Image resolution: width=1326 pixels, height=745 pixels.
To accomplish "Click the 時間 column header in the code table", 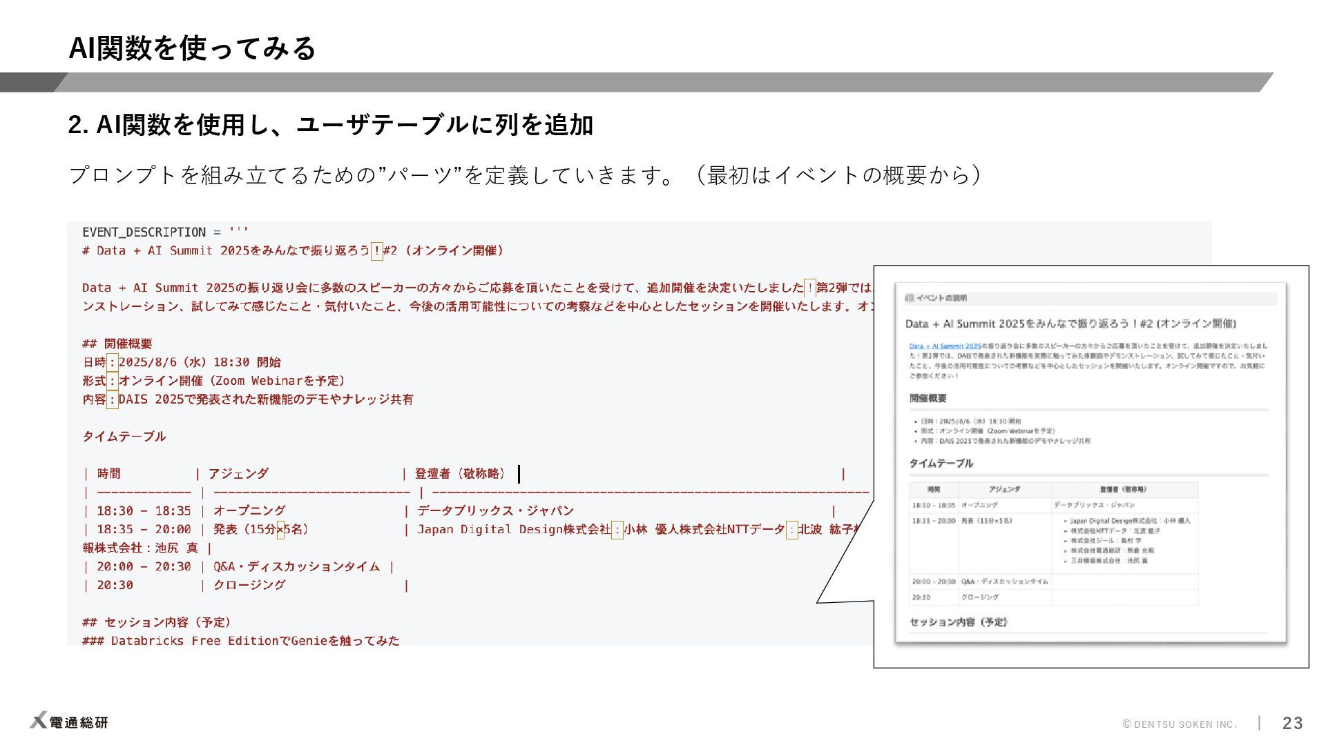I will [x=109, y=474].
